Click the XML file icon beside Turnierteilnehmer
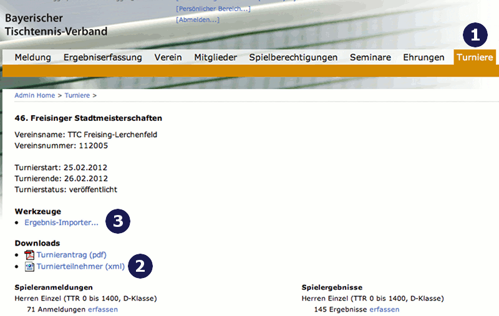The width and height of the screenshot is (499, 316). tap(29, 267)
